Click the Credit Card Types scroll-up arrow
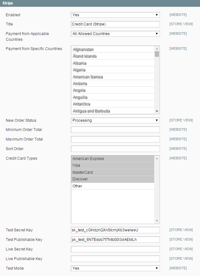The width and height of the screenshot is (200, 276). [x=157, y=158]
